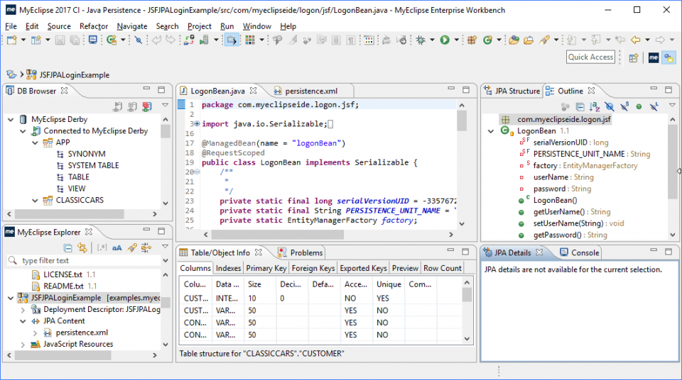
Task: Click Collapse All icon in Outline toolbar
Action: click(580, 106)
